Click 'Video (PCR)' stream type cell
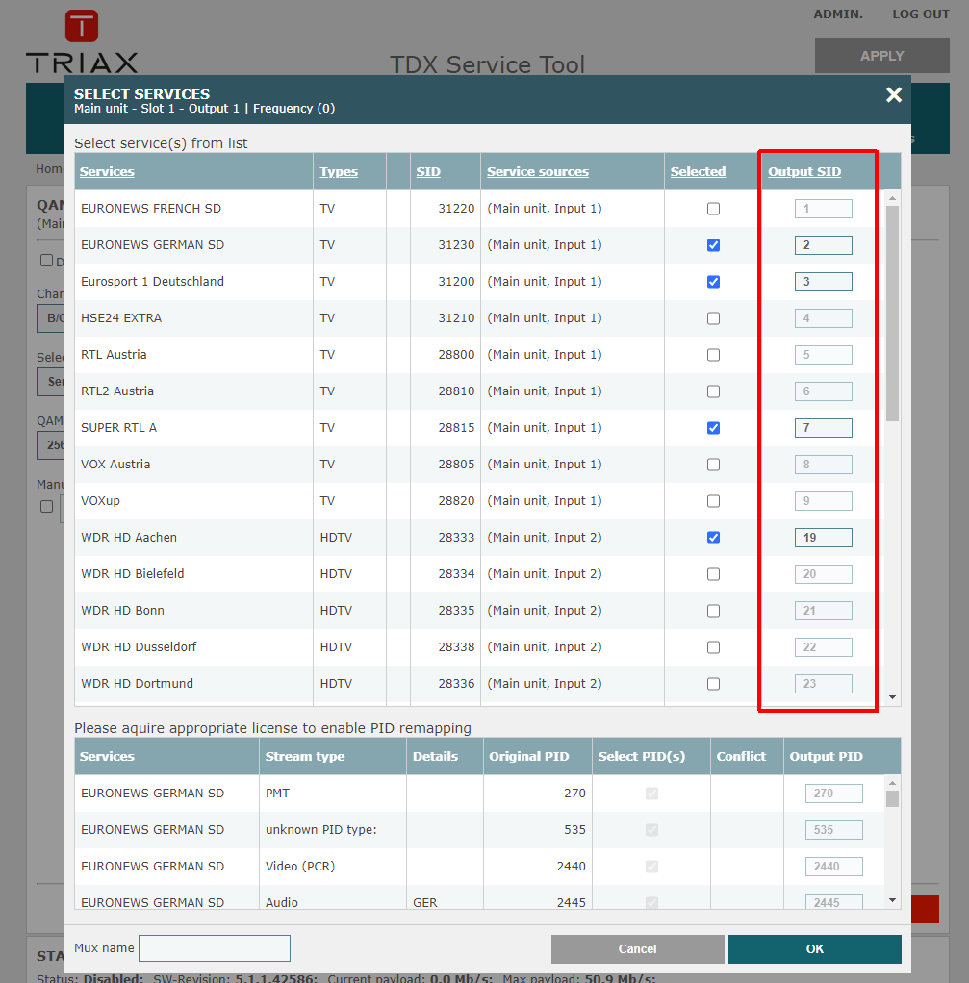Image resolution: width=969 pixels, height=983 pixels. [300, 867]
